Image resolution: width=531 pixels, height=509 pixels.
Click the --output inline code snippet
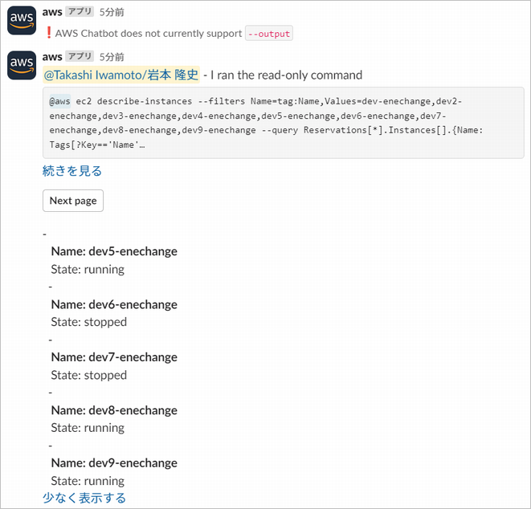[269, 34]
